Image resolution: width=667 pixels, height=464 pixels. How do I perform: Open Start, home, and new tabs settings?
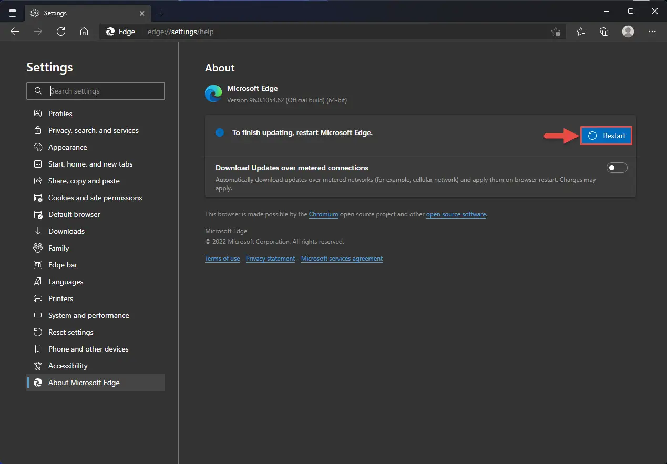[96, 164]
